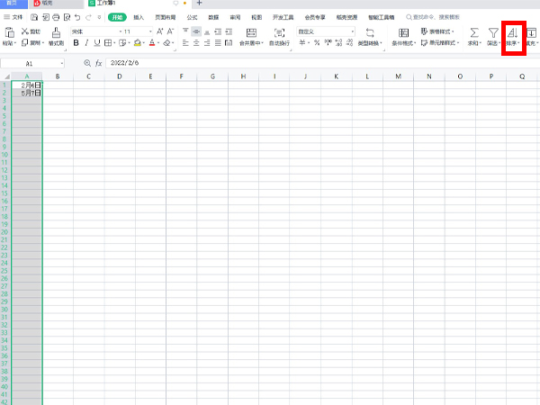Click the Wrap Text icon
This screenshot has width=540, height=405.
[x=279, y=32]
